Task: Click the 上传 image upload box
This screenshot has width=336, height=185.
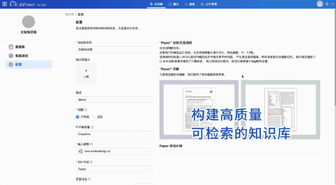Action: pyautogui.click(x=86, y=74)
